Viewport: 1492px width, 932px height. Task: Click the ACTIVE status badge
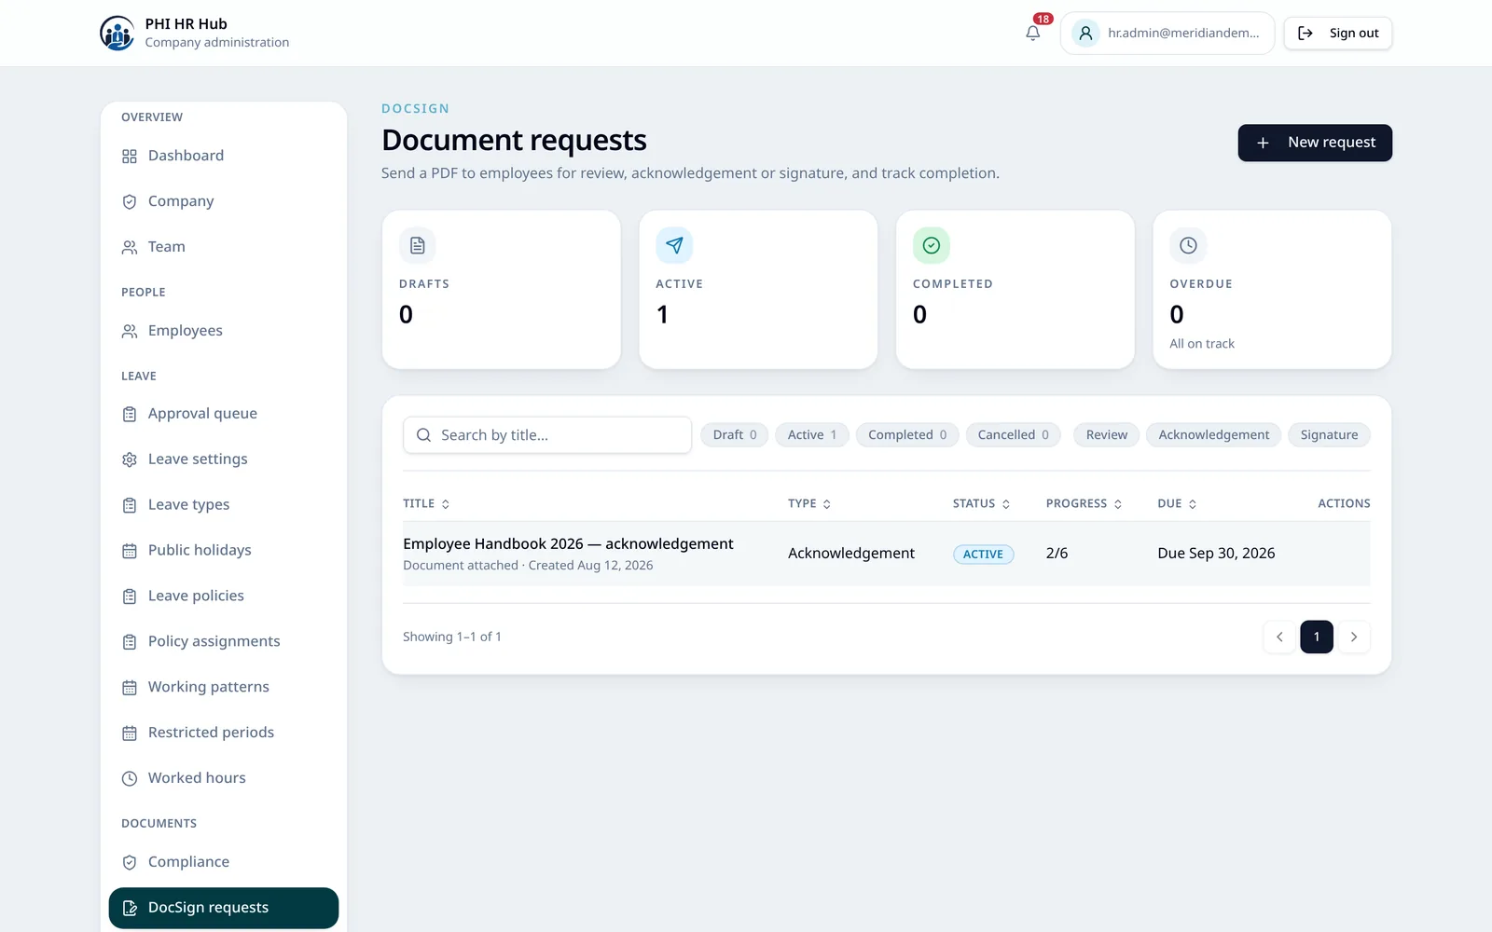click(x=983, y=554)
